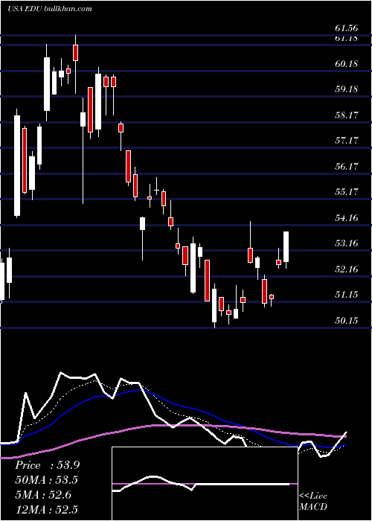
Task: Click inside the MACD inset chart
Action: point(205,484)
